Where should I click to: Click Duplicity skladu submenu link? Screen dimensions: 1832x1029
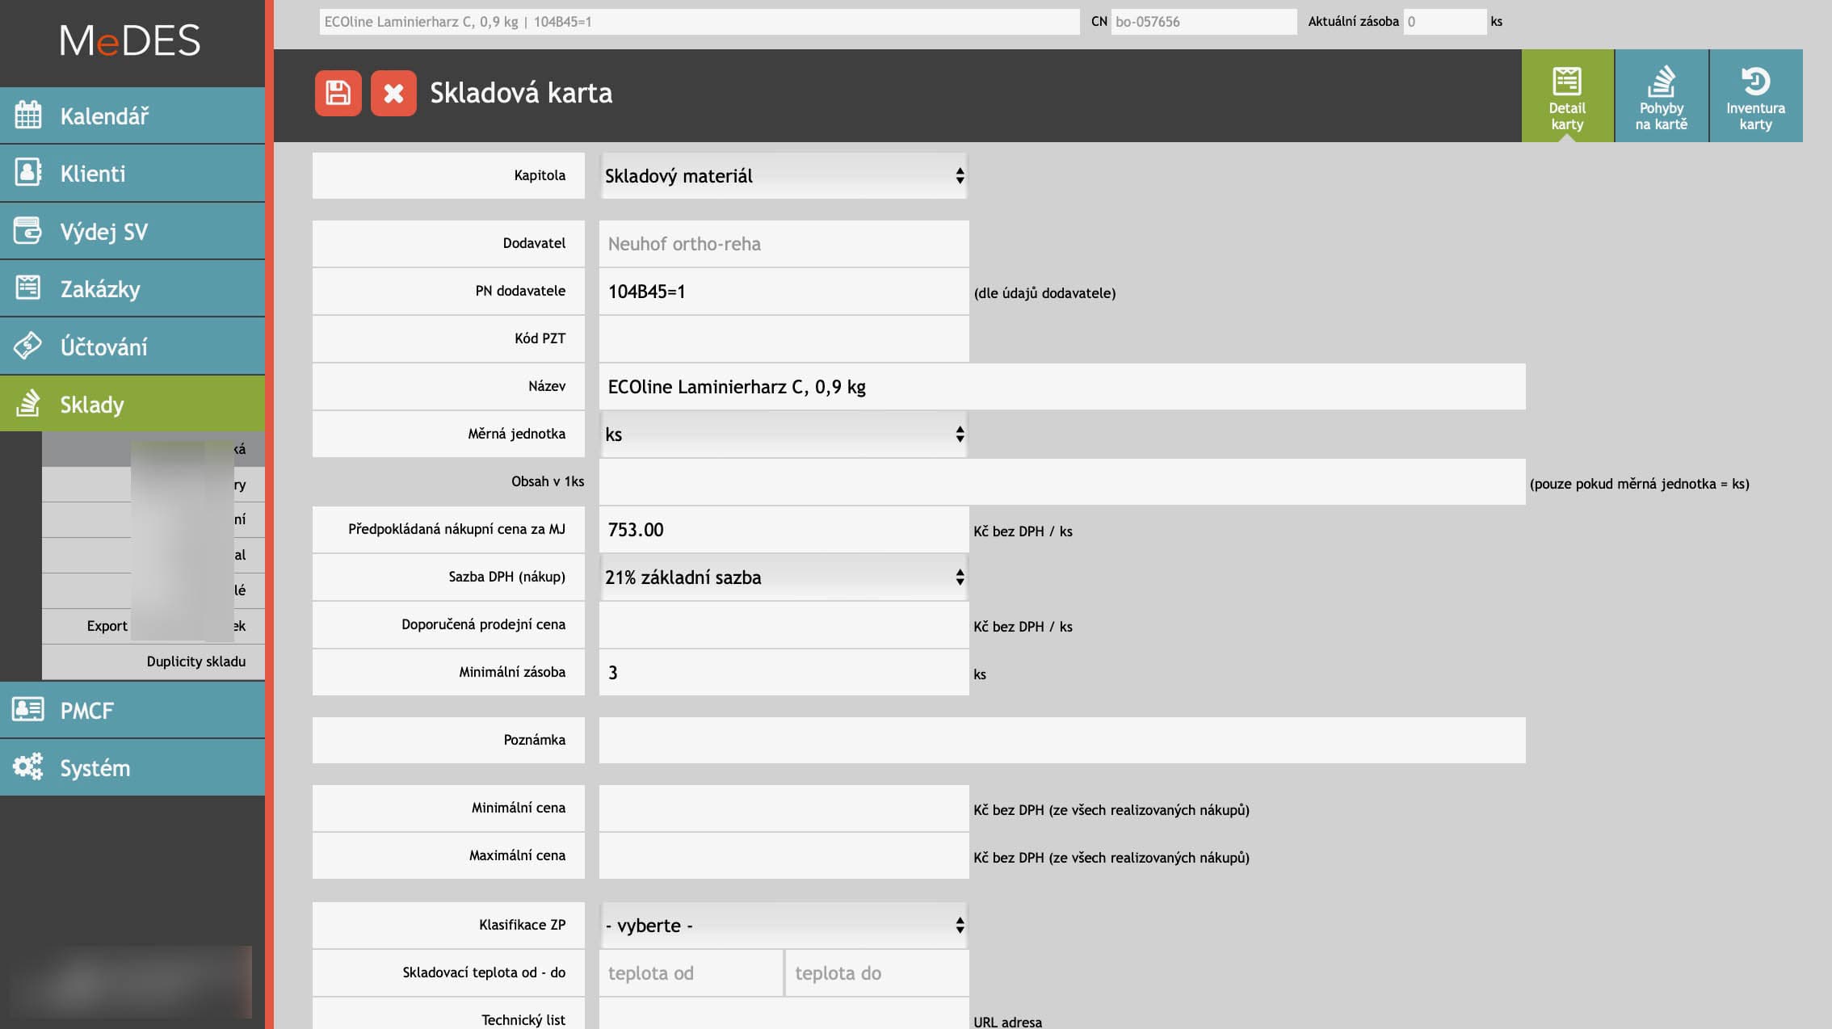click(x=195, y=661)
